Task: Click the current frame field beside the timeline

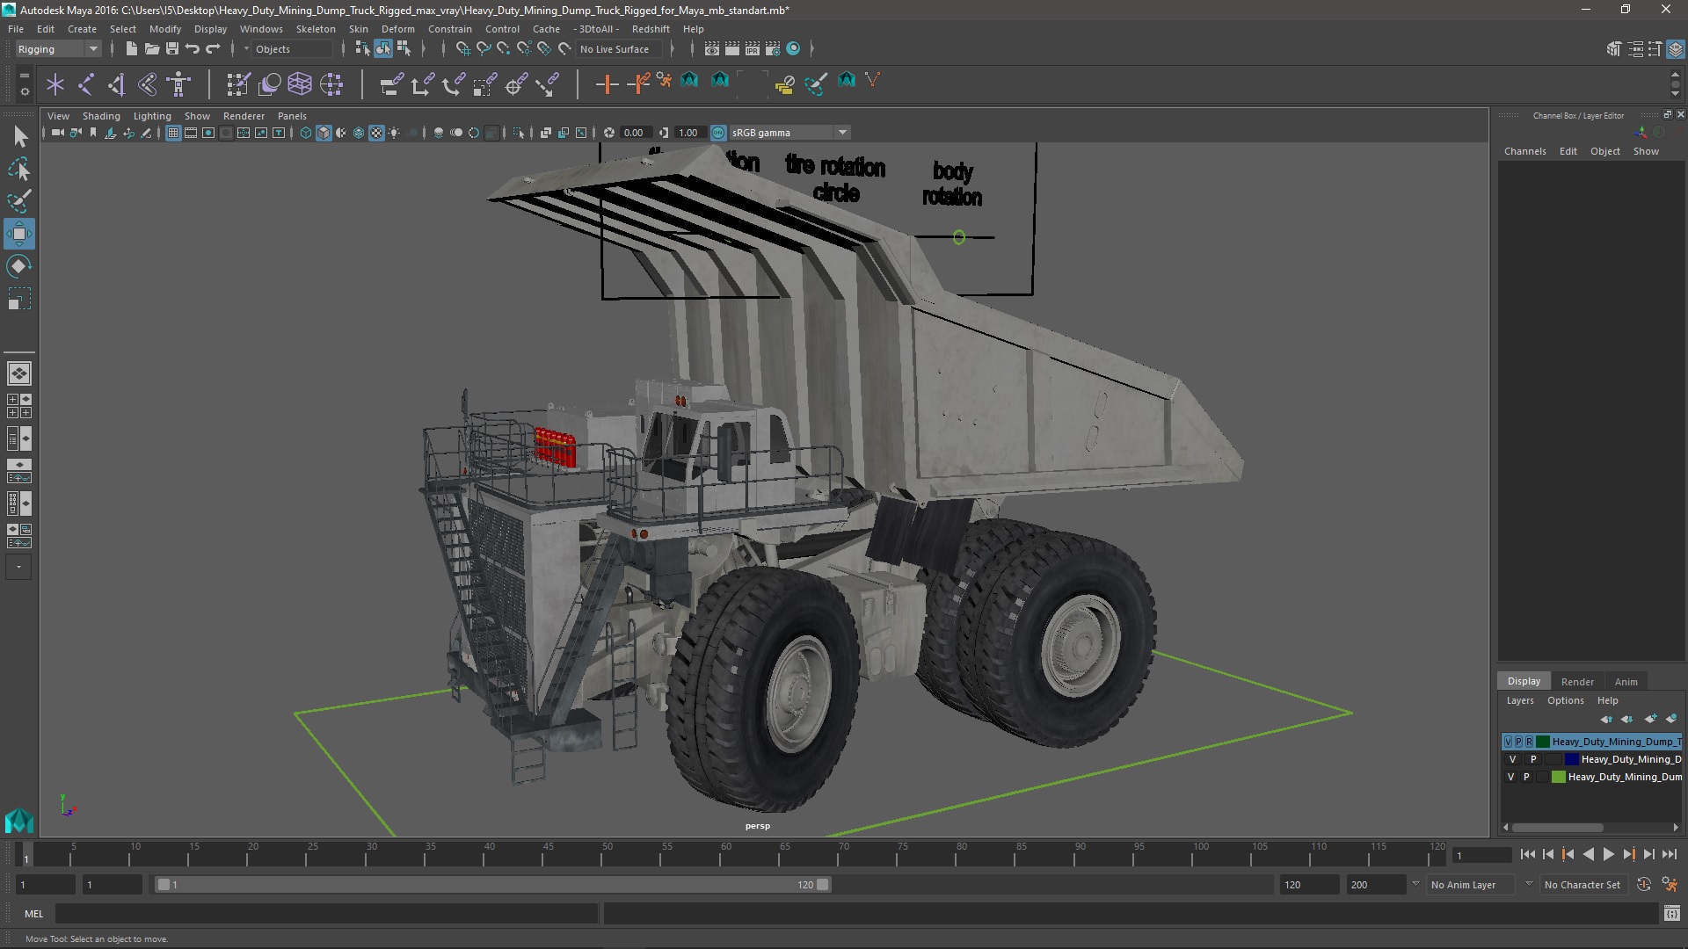Action: click(x=1481, y=855)
